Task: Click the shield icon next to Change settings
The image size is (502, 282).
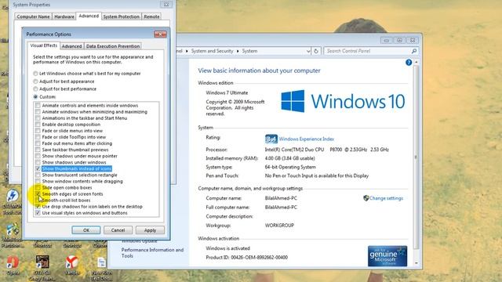Action: pyautogui.click(x=366, y=198)
